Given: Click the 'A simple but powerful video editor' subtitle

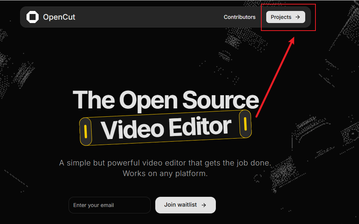Looking at the screenshot, I should click(x=165, y=163).
